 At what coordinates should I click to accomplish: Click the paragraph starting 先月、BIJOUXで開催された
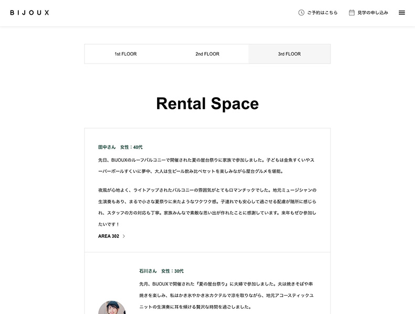point(226,296)
